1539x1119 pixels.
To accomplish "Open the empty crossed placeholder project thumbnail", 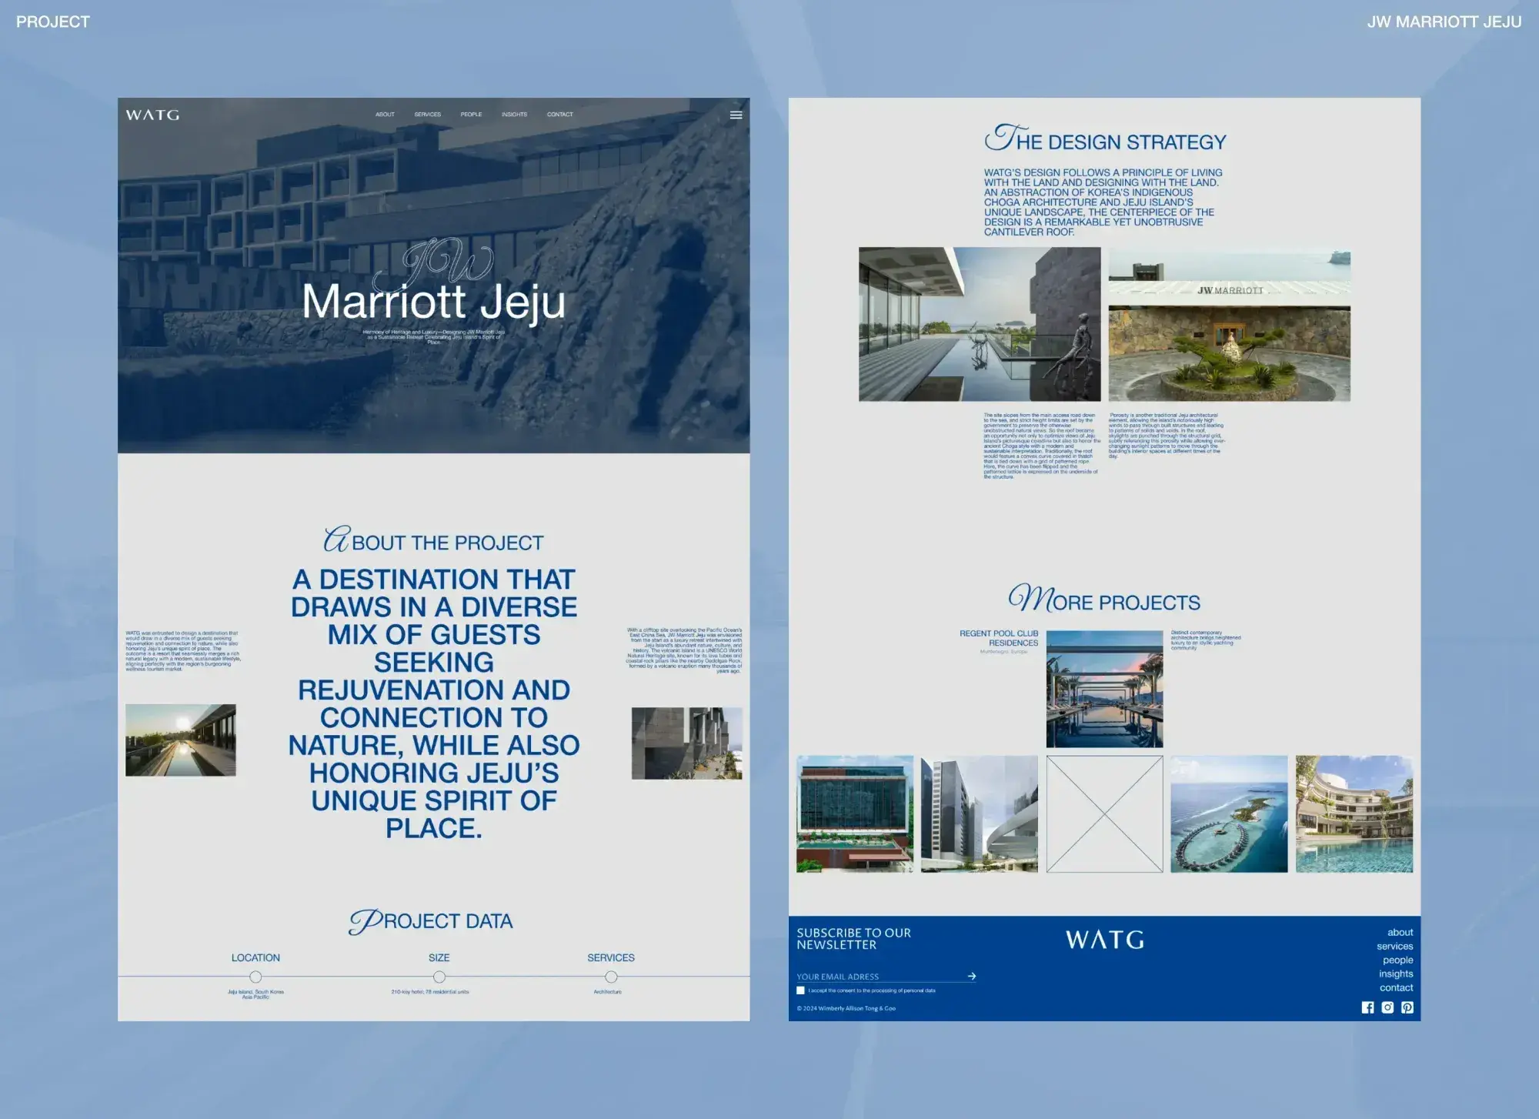I will (1104, 813).
